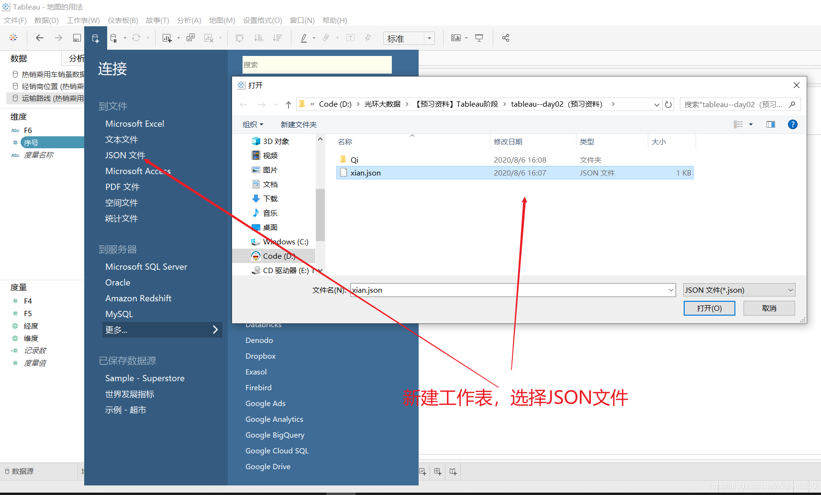
Task: Click the swap rows and columns icon
Action: point(240,38)
